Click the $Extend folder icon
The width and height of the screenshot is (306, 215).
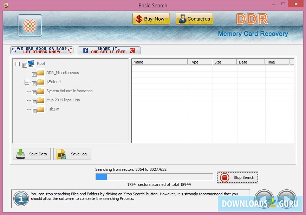coord(41,82)
